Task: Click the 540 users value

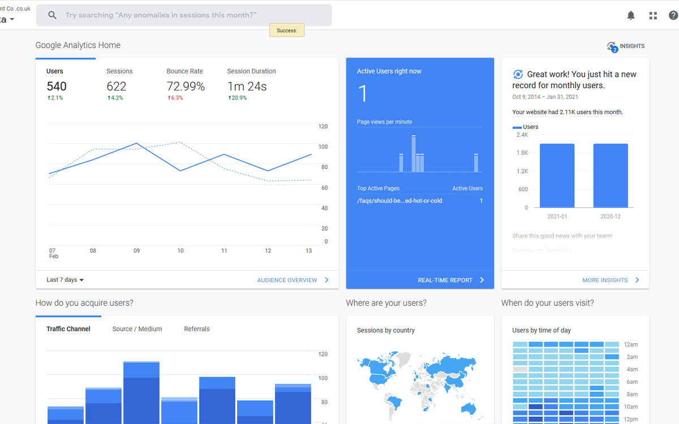Action: pyautogui.click(x=57, y=86)
